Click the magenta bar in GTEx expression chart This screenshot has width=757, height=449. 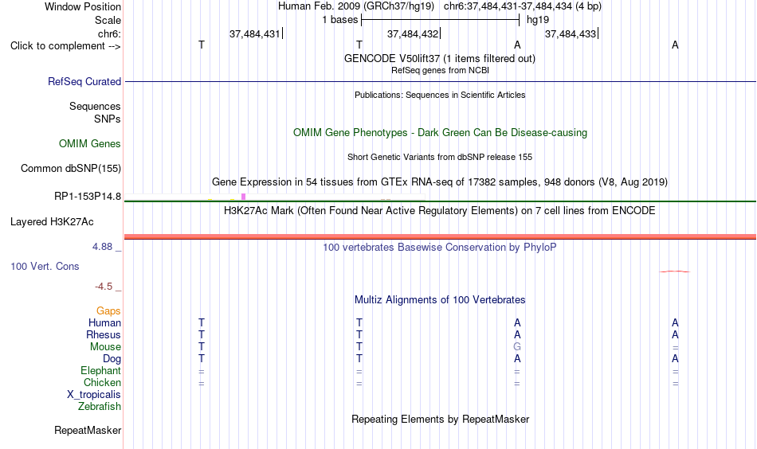(x=243, y=197)
